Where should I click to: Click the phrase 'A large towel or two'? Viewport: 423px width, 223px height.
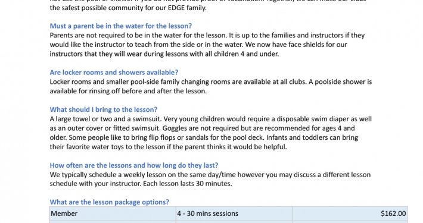(x=80, y=119)
